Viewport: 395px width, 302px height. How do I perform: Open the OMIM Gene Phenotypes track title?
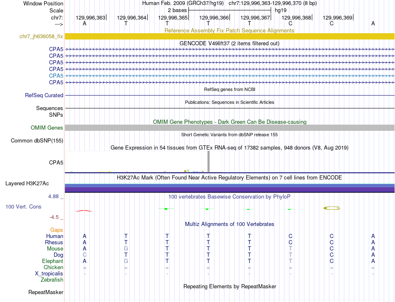click(230, 122)
